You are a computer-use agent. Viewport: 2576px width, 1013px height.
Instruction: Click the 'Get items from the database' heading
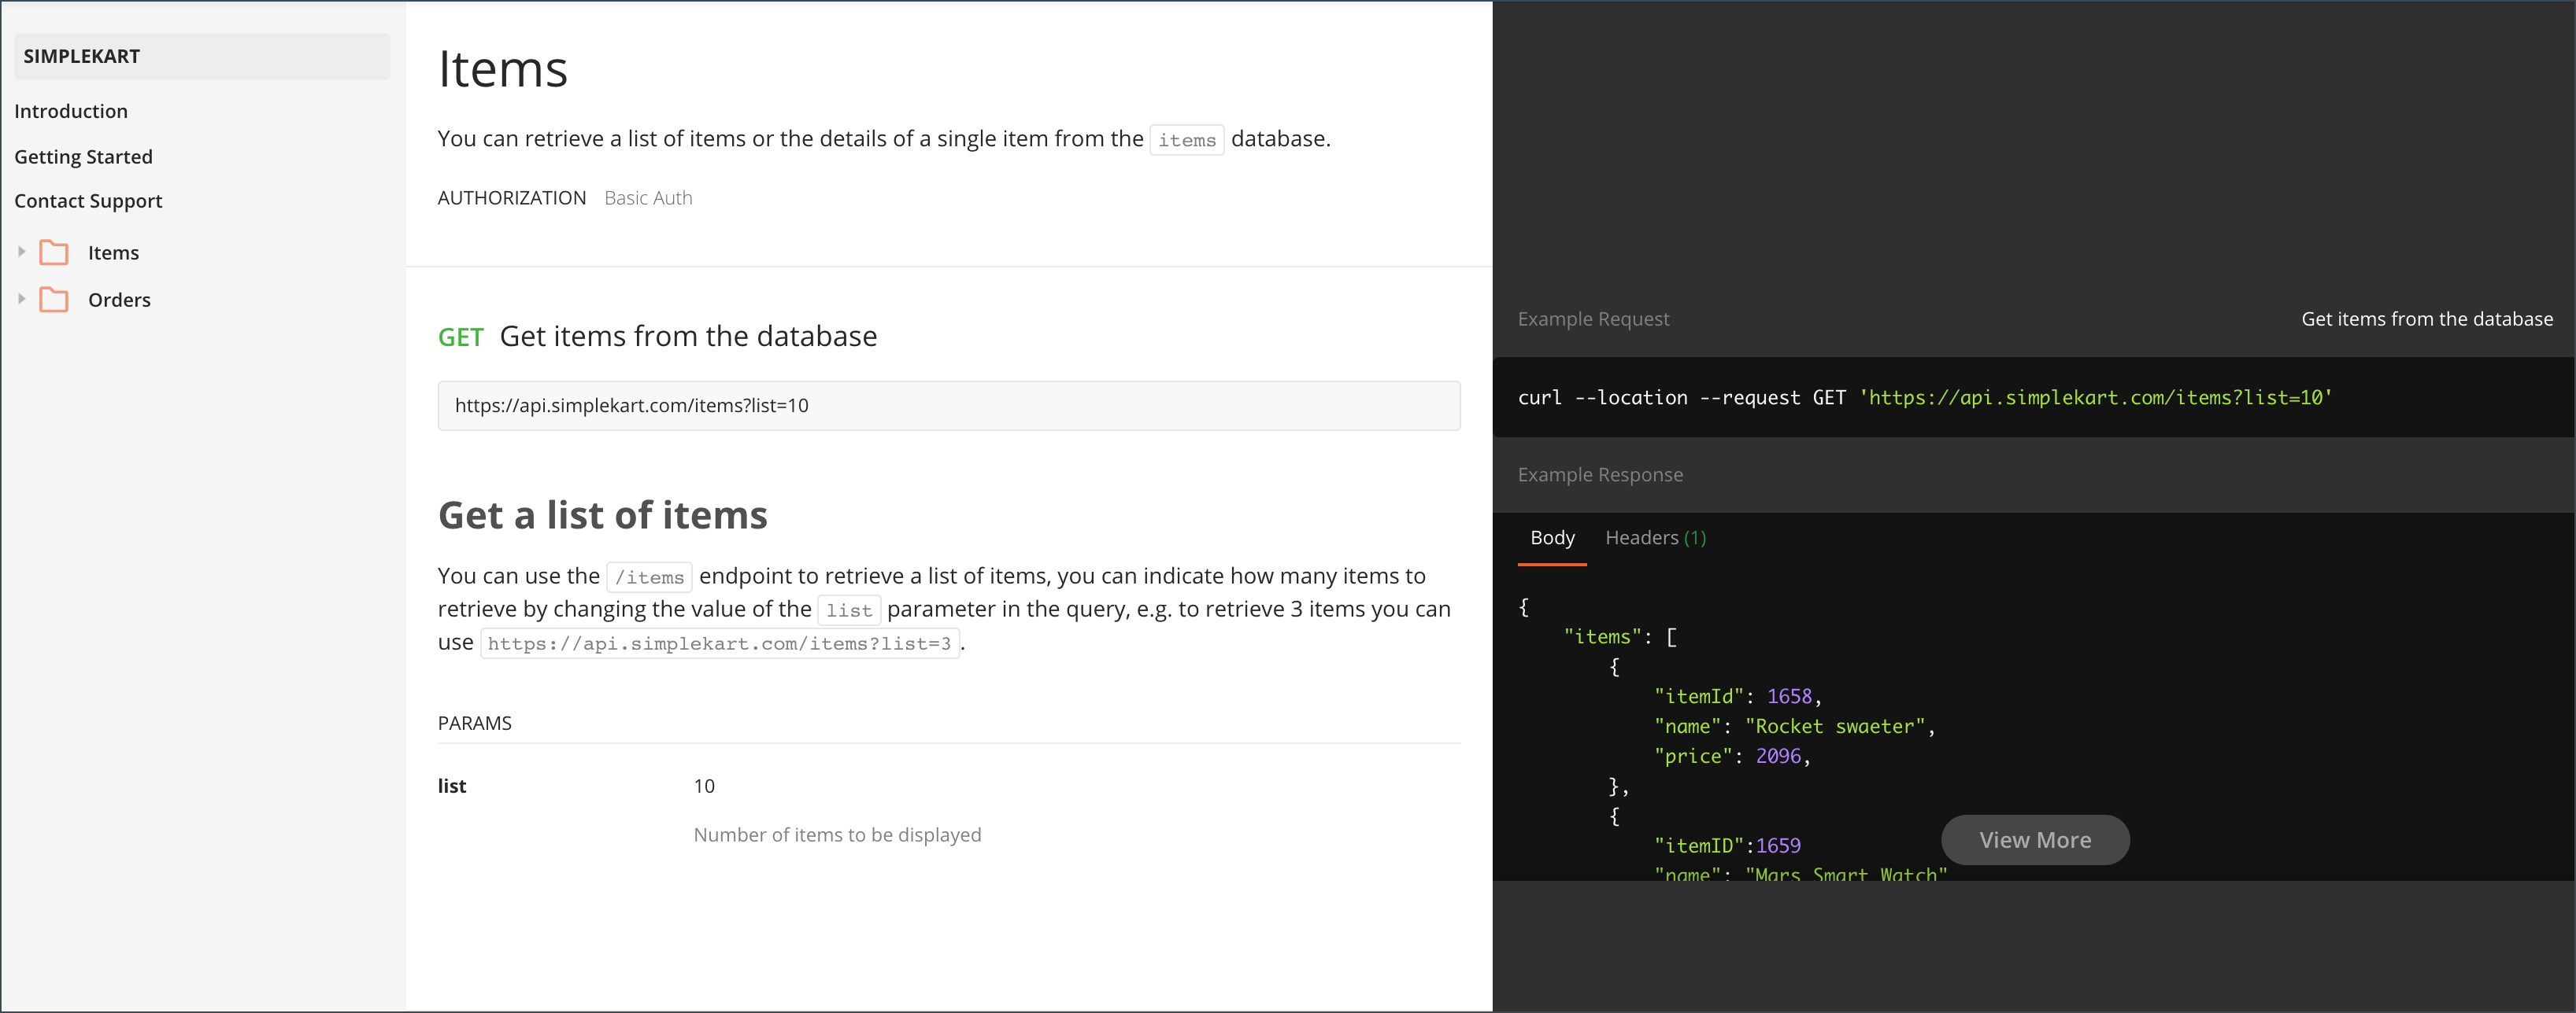point(688,337)
